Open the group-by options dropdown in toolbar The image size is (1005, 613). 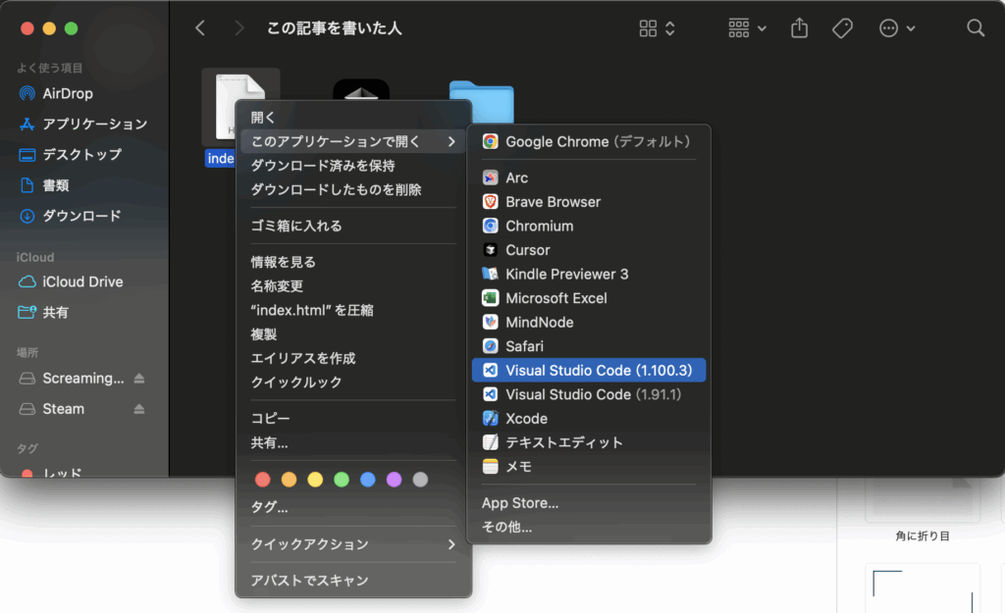pyautogui.click(x=747, y=28)
